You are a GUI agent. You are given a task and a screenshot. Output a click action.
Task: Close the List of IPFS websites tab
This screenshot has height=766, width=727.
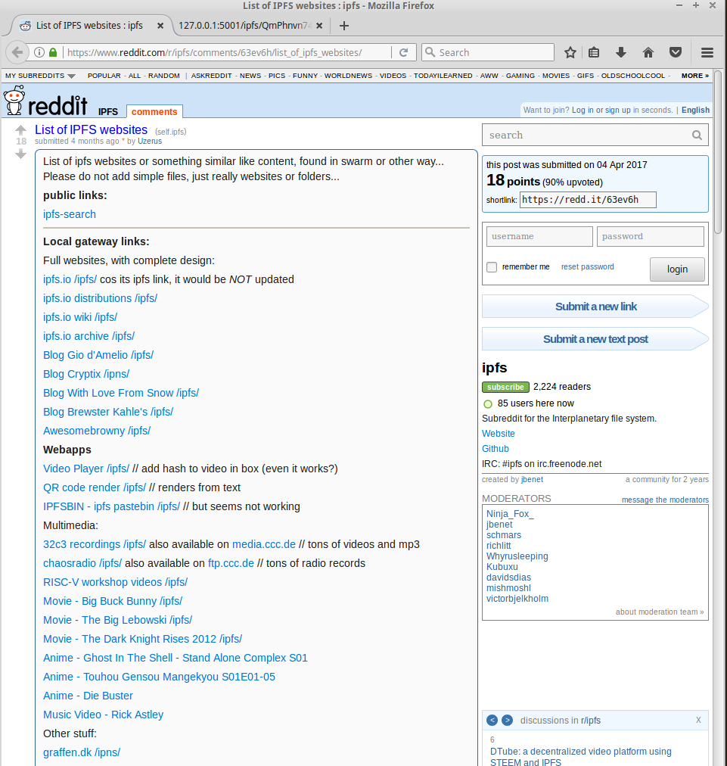point(160,26)
